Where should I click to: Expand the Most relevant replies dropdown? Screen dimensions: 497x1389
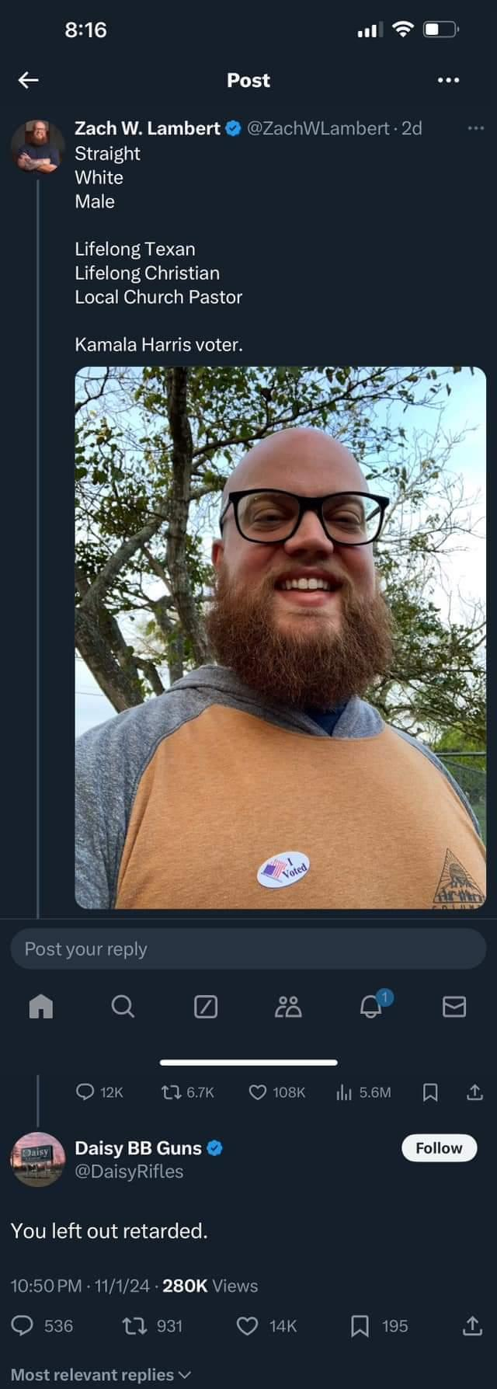tap(100, 1374)
